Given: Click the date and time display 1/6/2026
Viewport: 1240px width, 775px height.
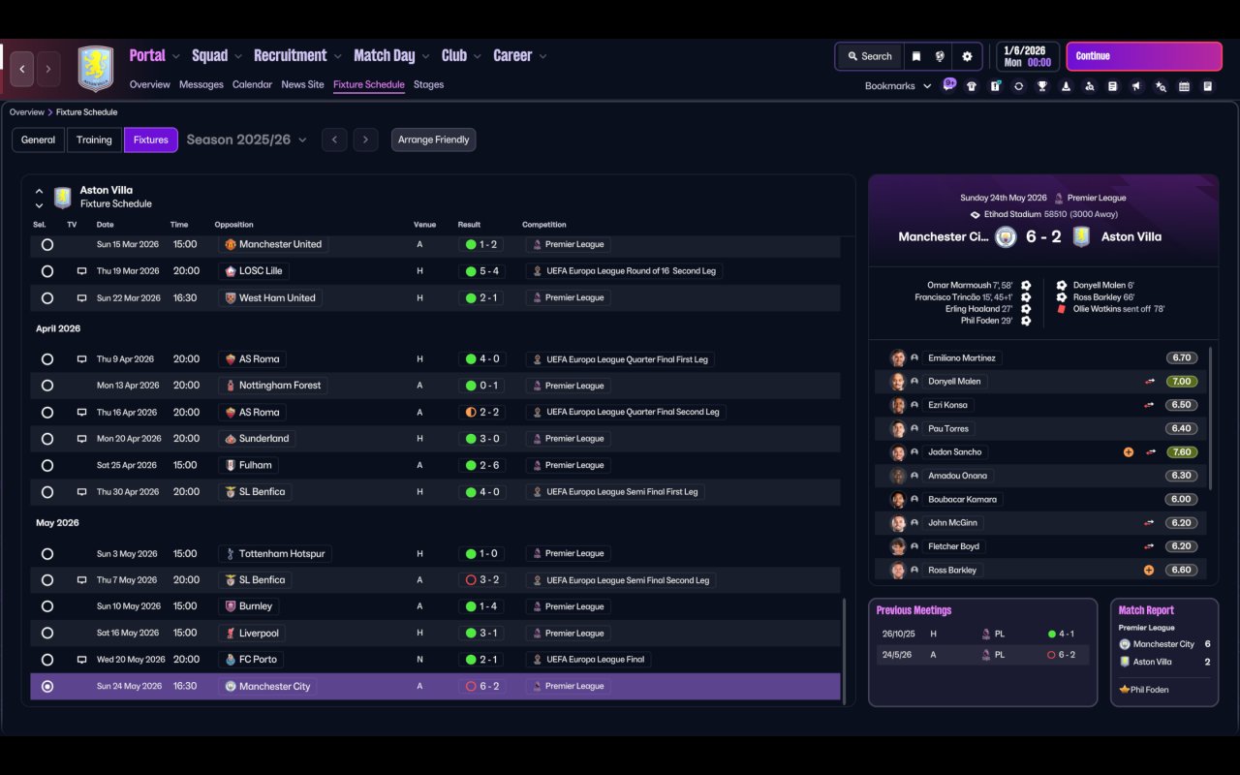Looking at the screenshot, I should [x=1027, y=56].
